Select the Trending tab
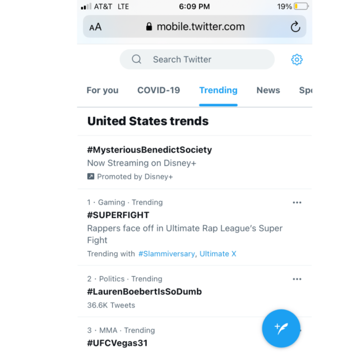 click(218, 90)
